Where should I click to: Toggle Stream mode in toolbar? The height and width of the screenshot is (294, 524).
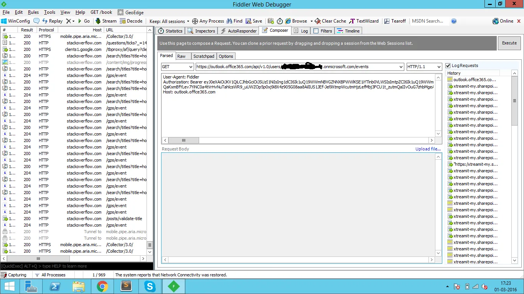[x=106, y=21]
